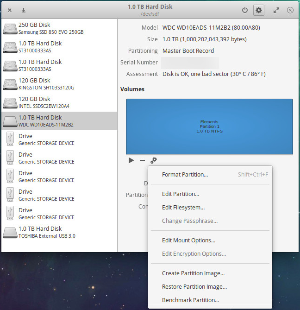
Task: Click the /dev/sdf subtitle in header
Action: click(150, 14)
